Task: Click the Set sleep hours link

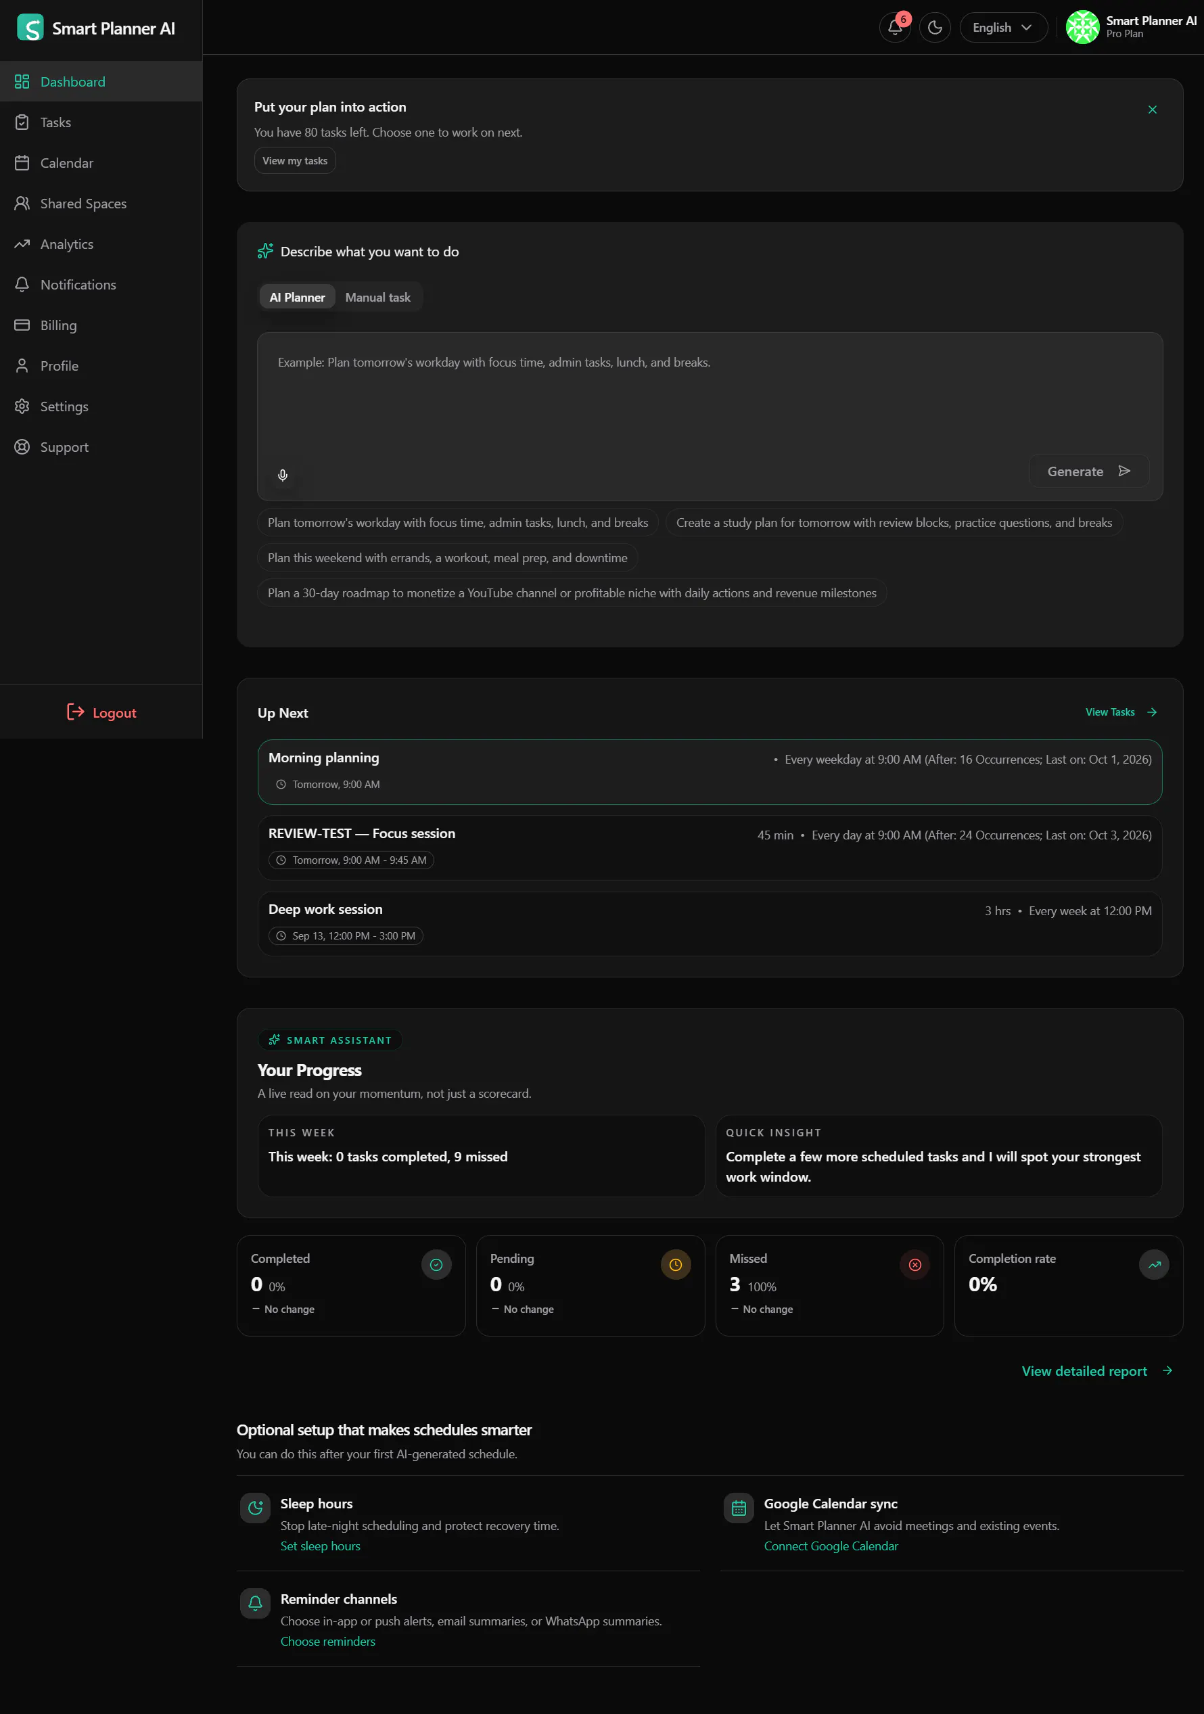Action: coord(320,1546)
